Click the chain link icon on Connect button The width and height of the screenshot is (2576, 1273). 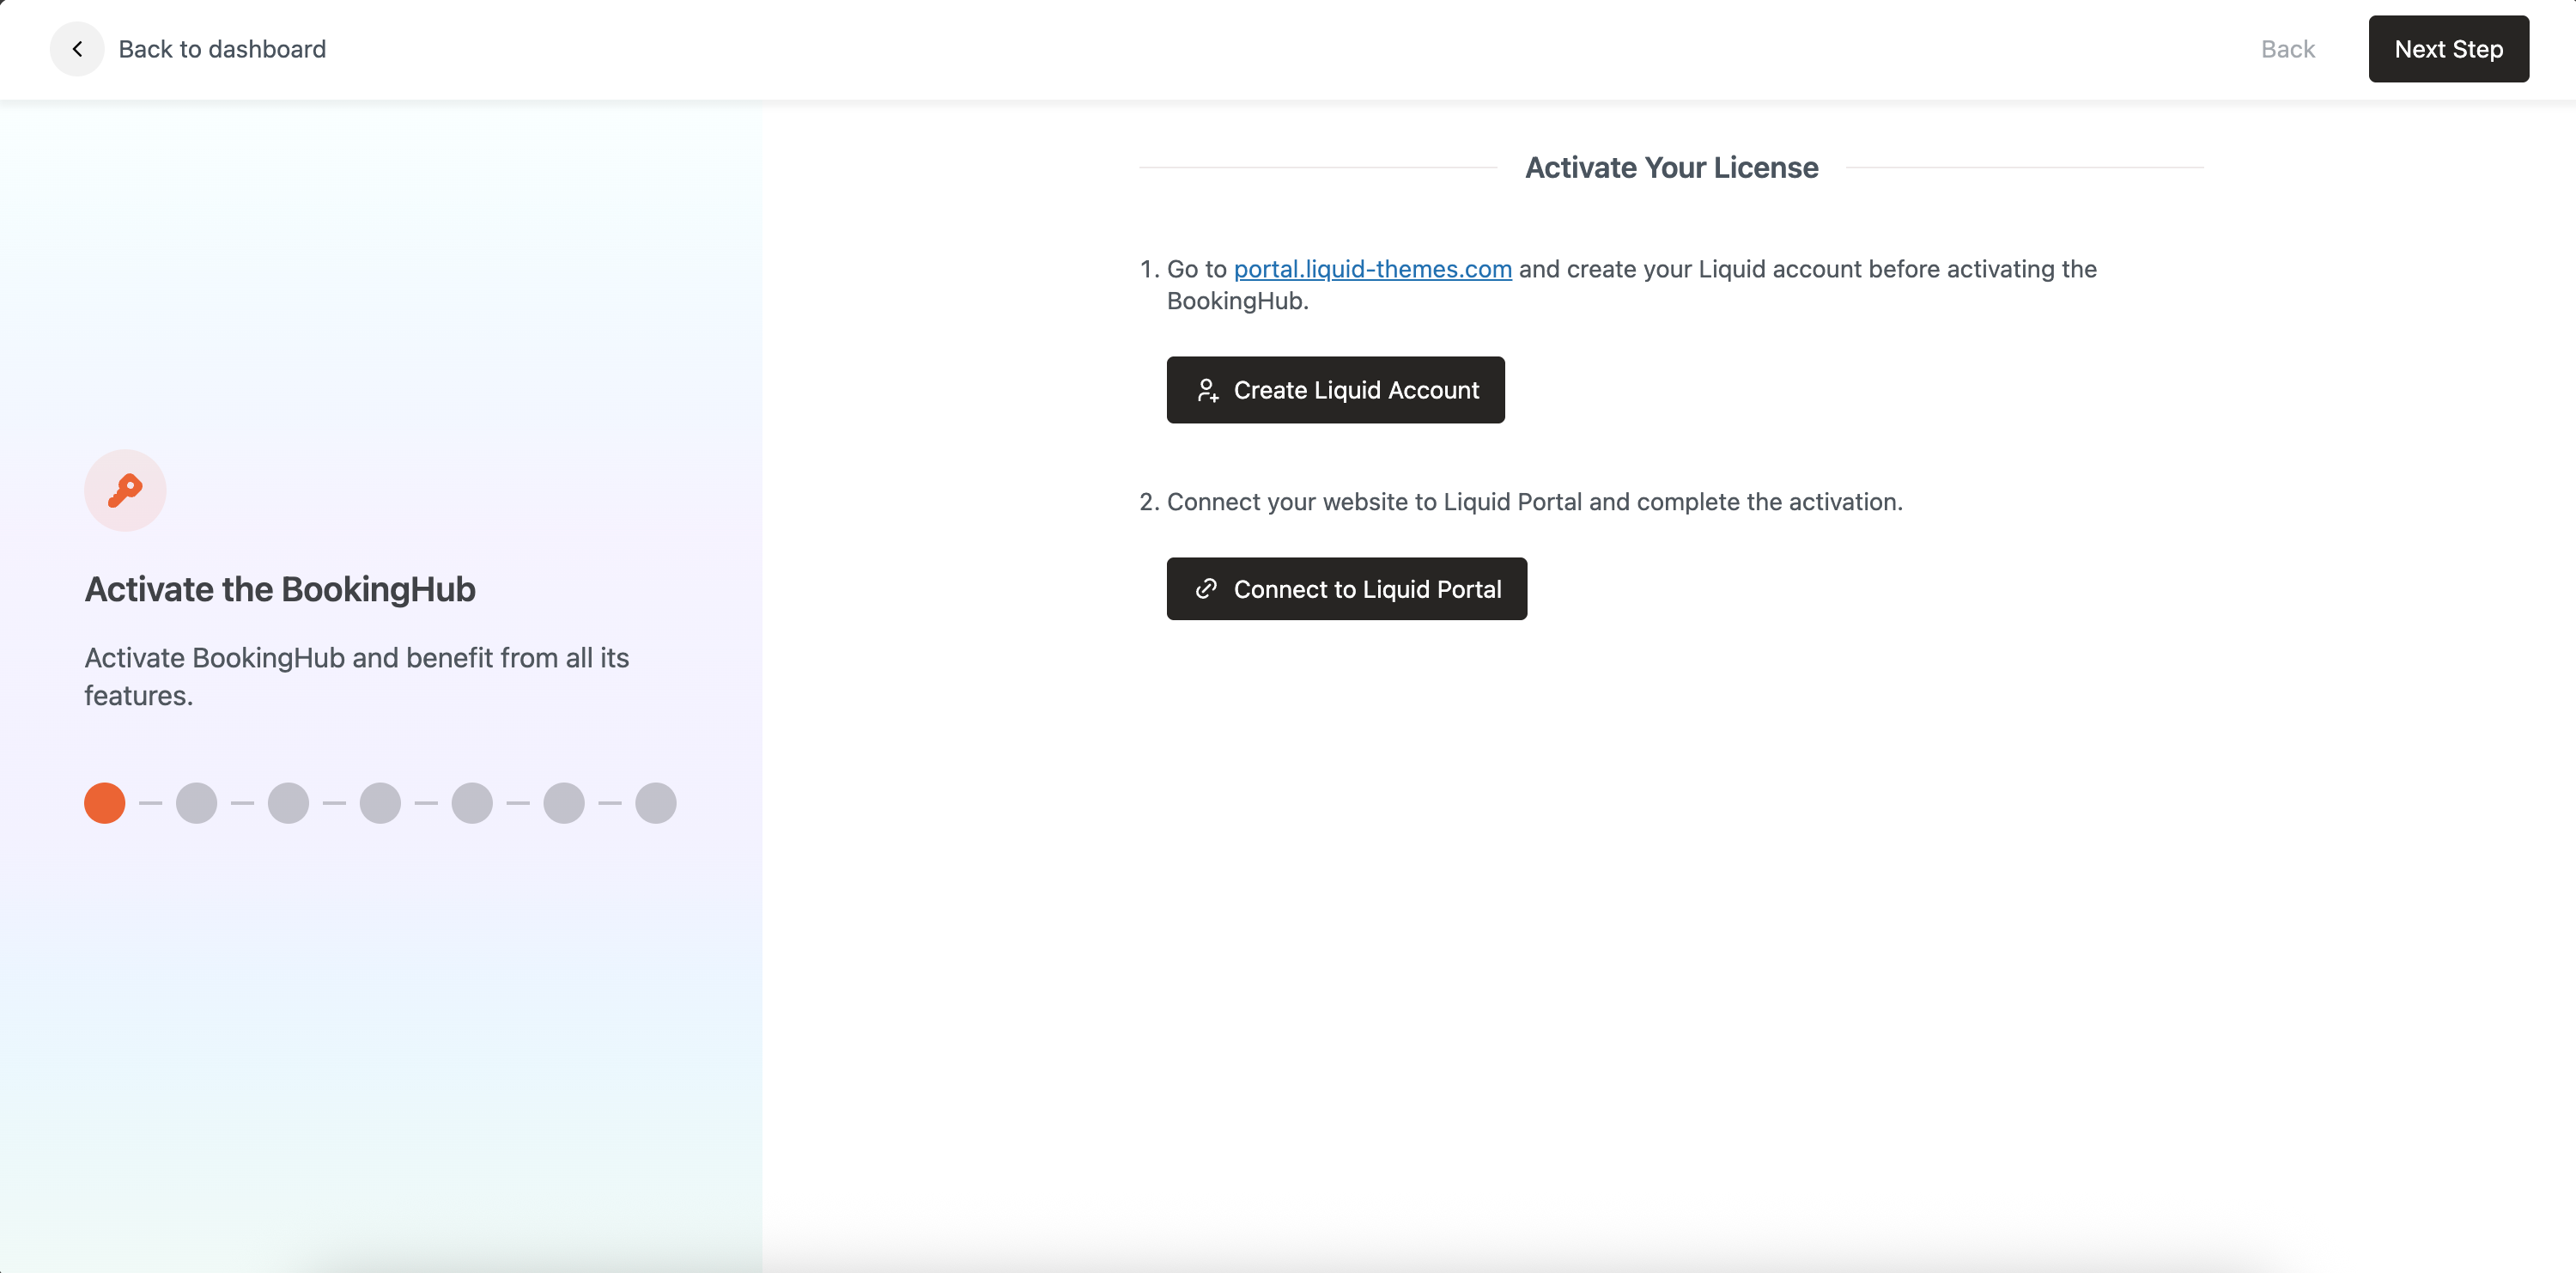tap(1206, 589)
